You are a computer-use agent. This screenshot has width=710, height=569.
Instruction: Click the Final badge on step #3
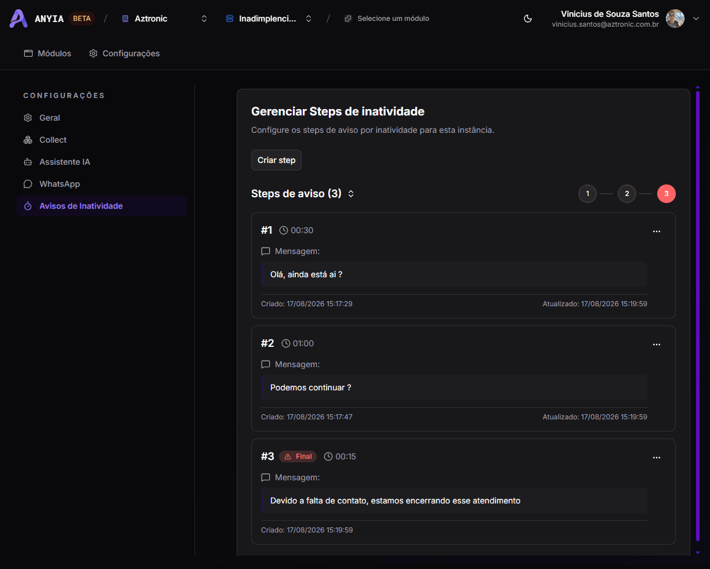(298, 456)
